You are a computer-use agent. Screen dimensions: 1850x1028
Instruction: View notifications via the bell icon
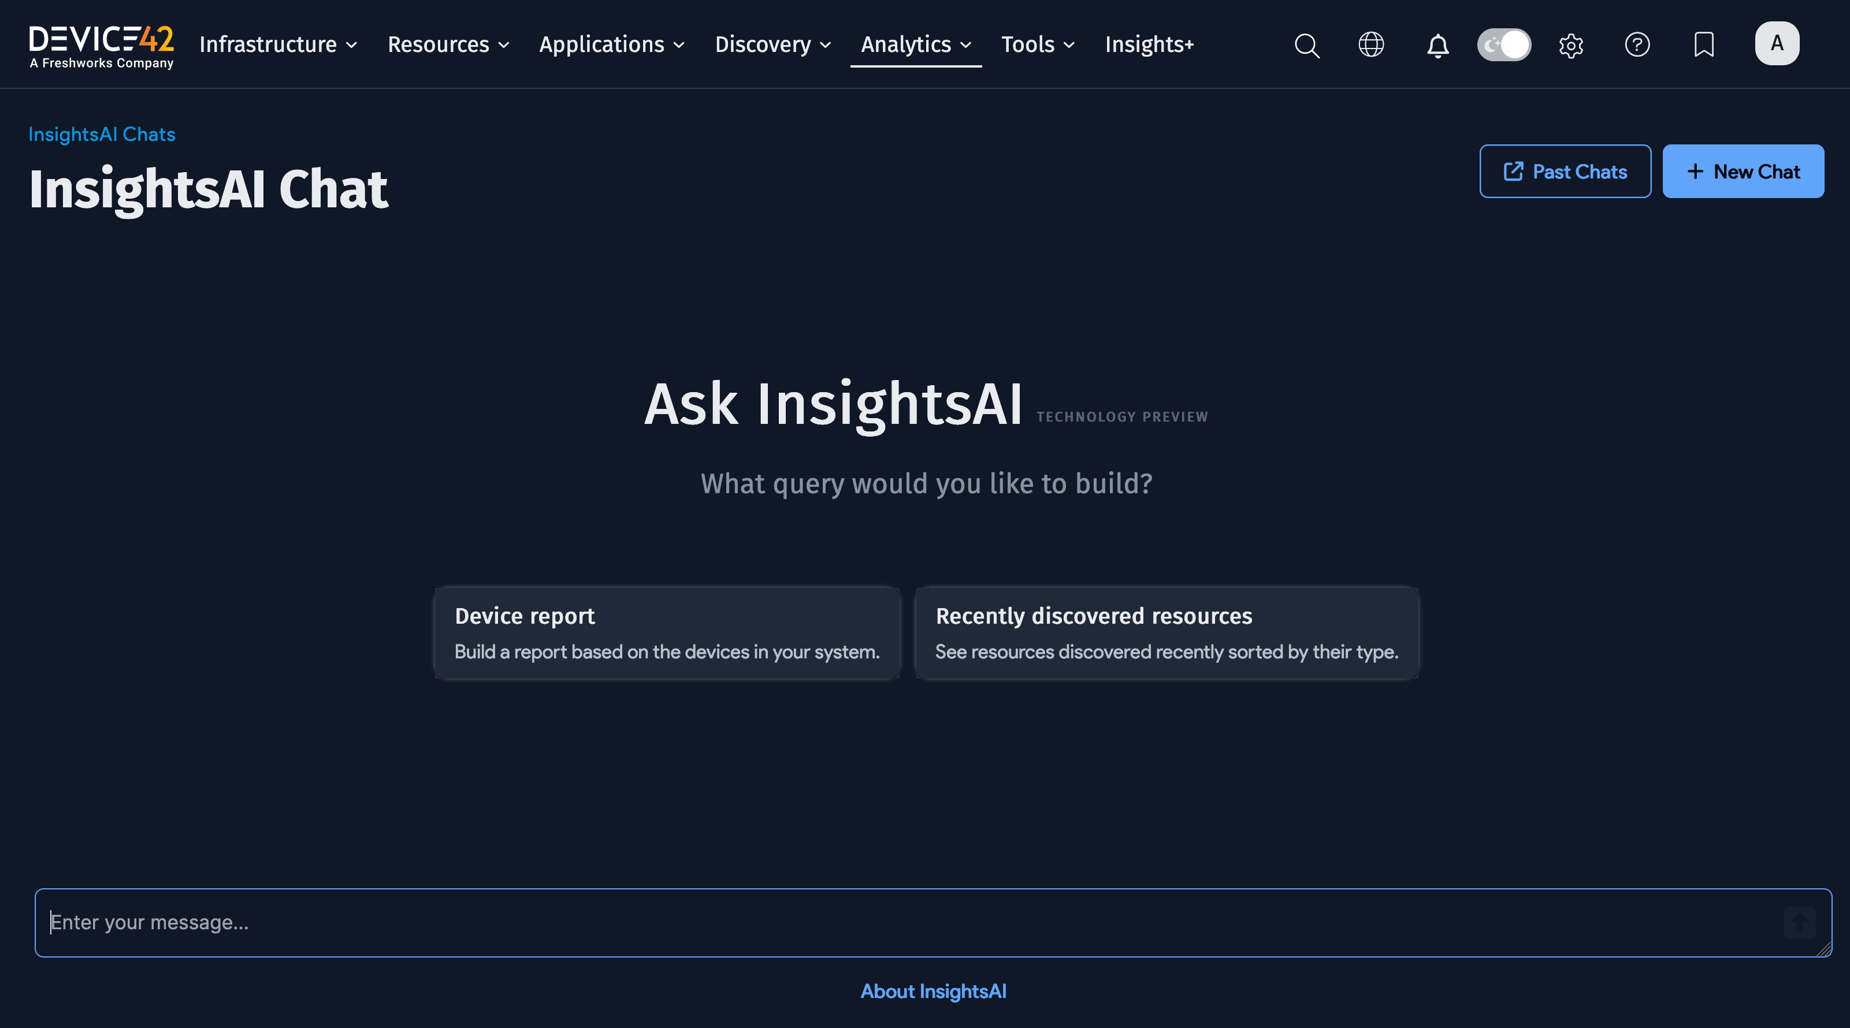point(1437,44)
